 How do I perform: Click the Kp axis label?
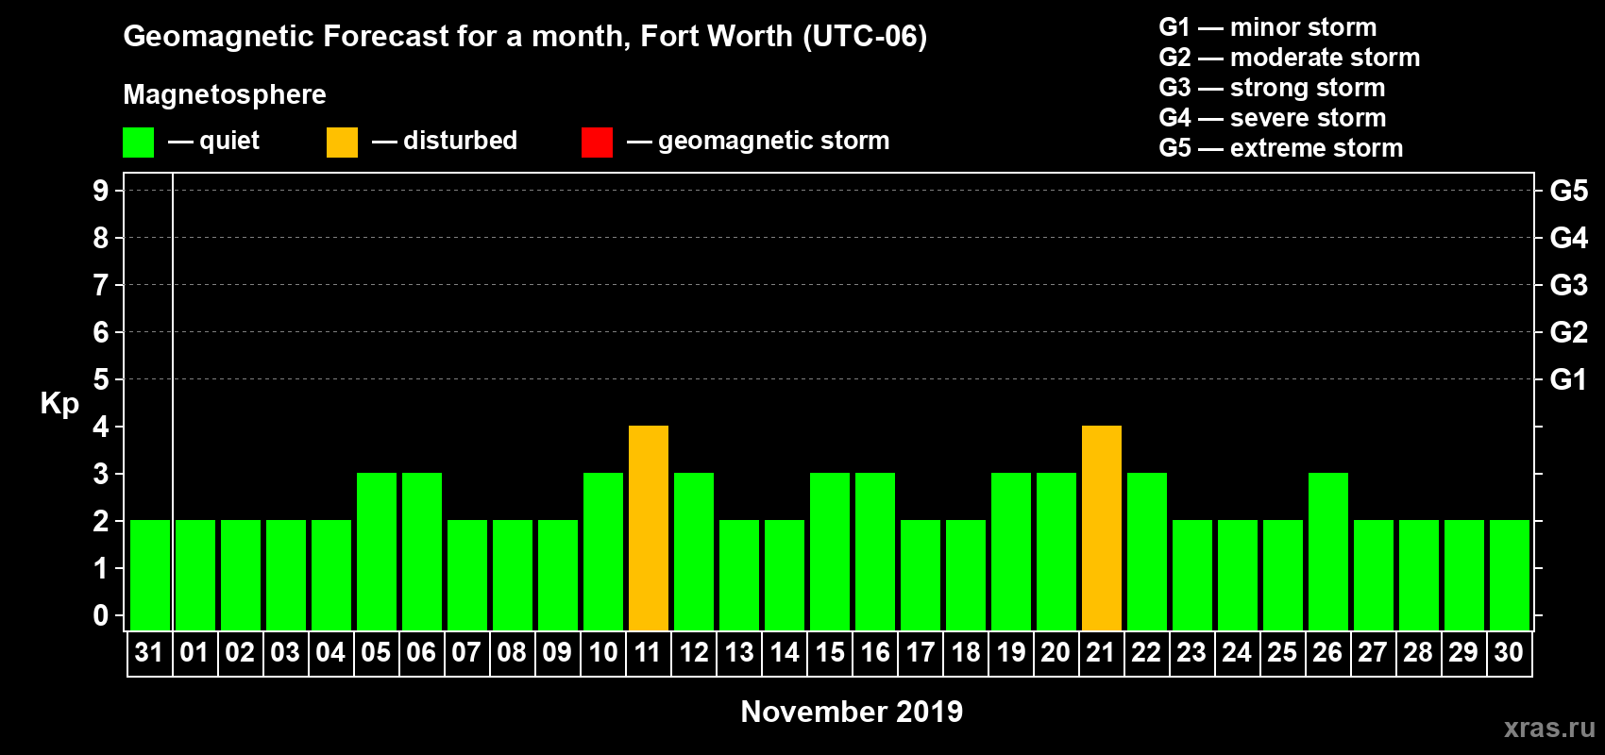point(59,404)
